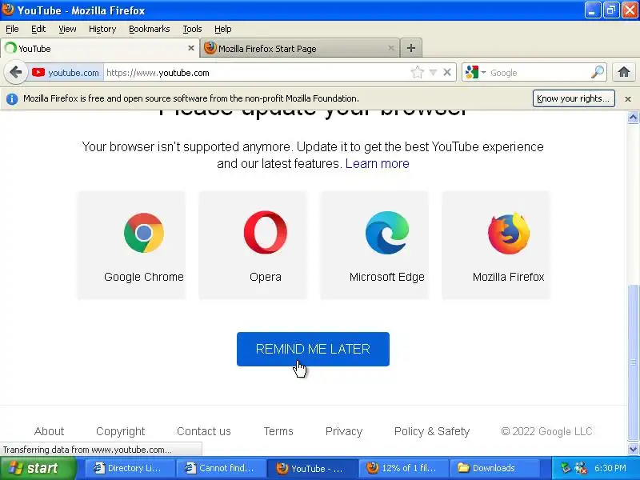Open the Help menu

pyautogui.click(x=223, y=29)
